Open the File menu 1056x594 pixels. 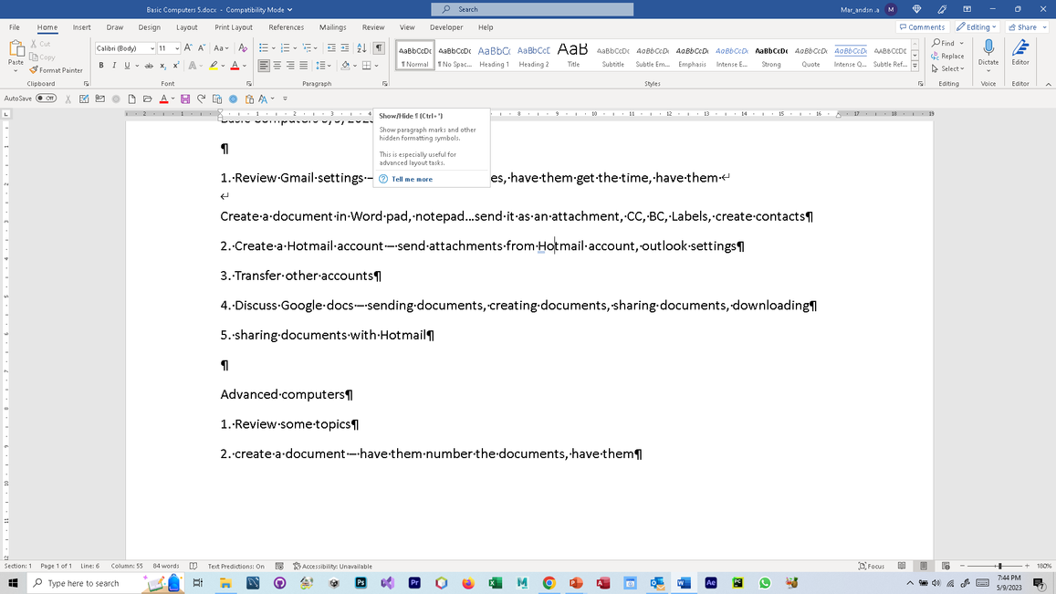14,27
